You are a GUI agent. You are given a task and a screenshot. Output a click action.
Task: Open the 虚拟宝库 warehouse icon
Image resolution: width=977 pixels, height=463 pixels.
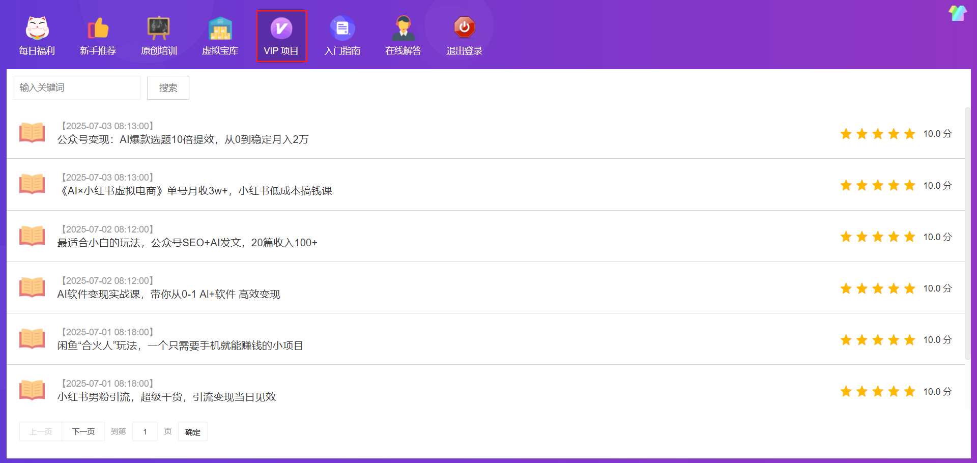click(220, 27)
